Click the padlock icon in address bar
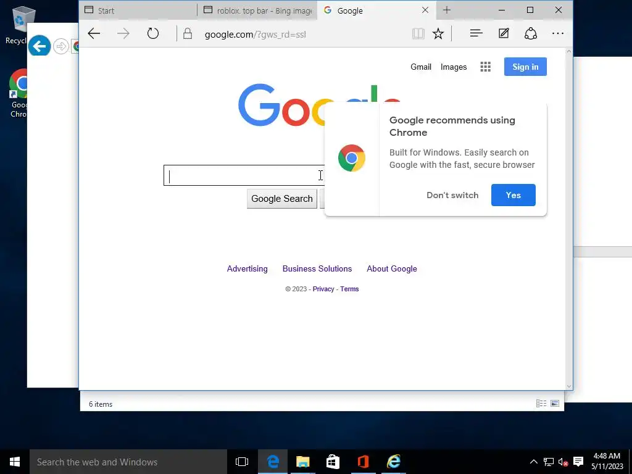Screen dimensions: 632x474 click(x=188, y=33)
